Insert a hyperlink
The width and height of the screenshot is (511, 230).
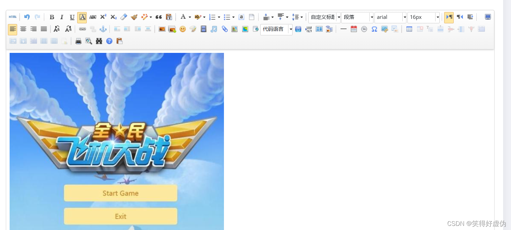[x=82, y=29]
